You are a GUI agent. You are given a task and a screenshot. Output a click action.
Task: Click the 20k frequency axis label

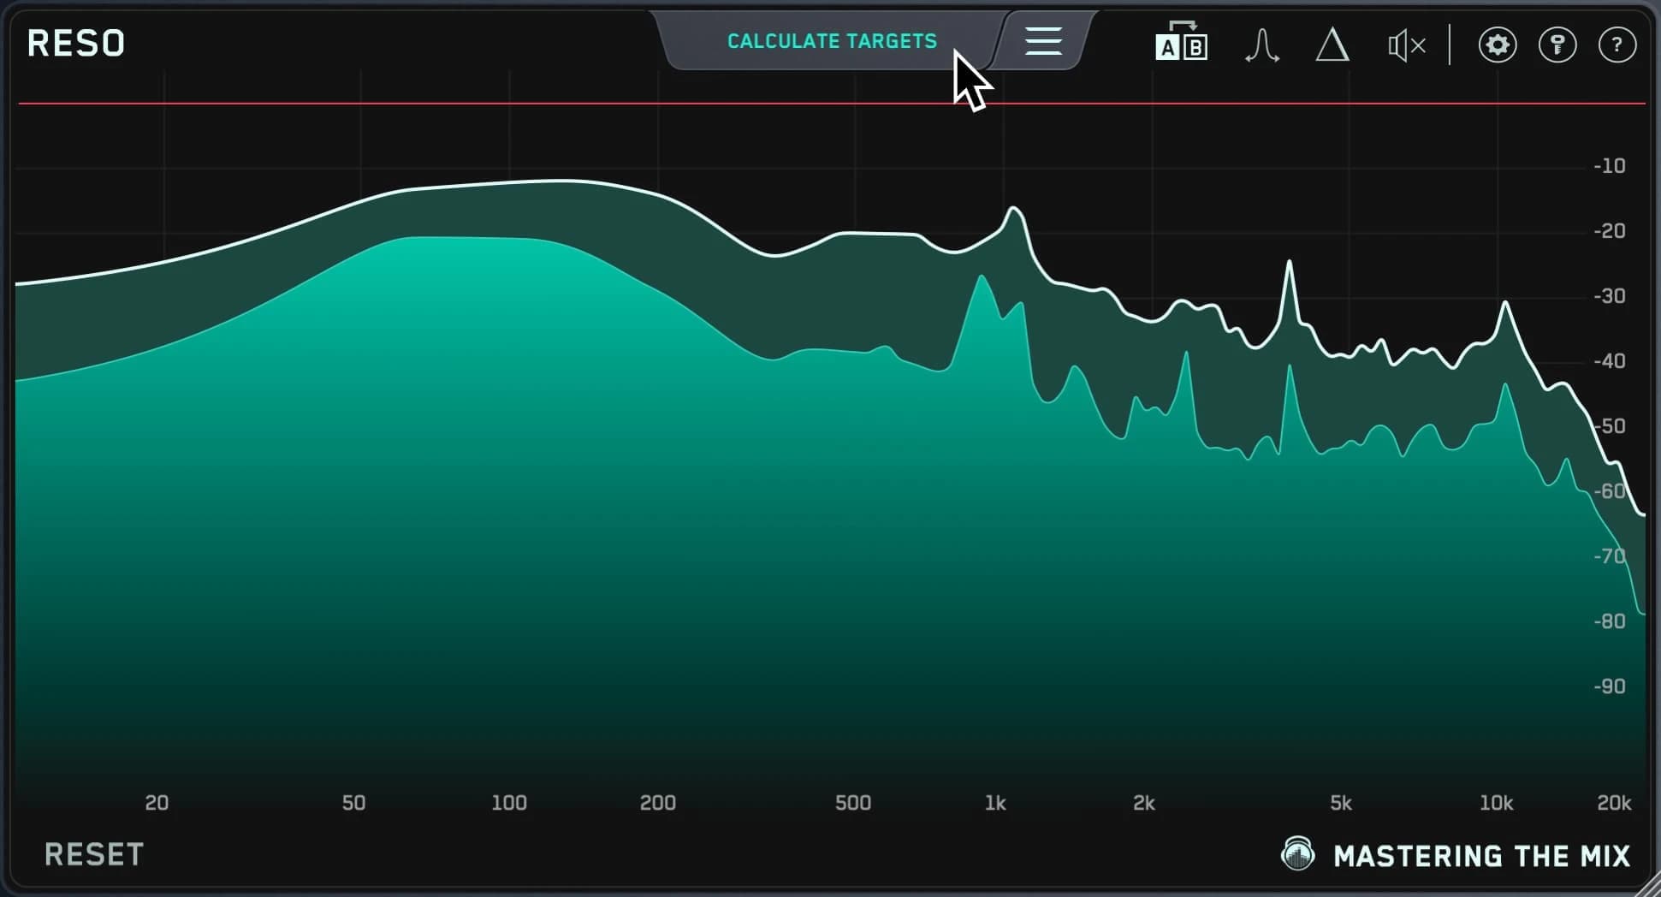point(1614,803)
